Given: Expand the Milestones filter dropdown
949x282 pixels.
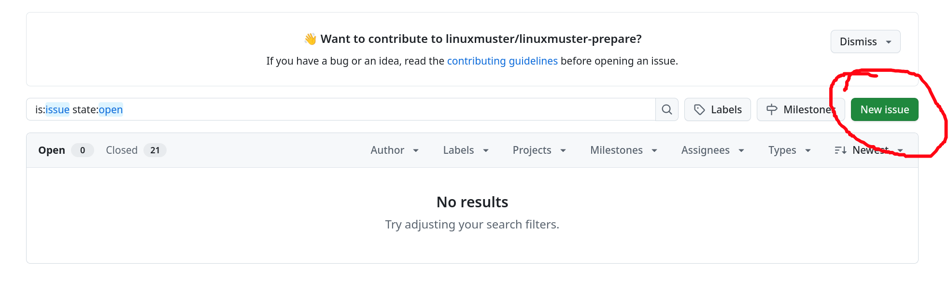Looking at the screenshot, I should tap(623, 150).
